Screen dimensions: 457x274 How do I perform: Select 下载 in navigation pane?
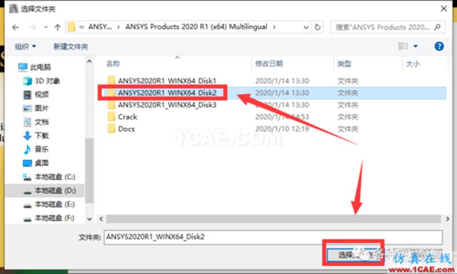tap(36, 135)
